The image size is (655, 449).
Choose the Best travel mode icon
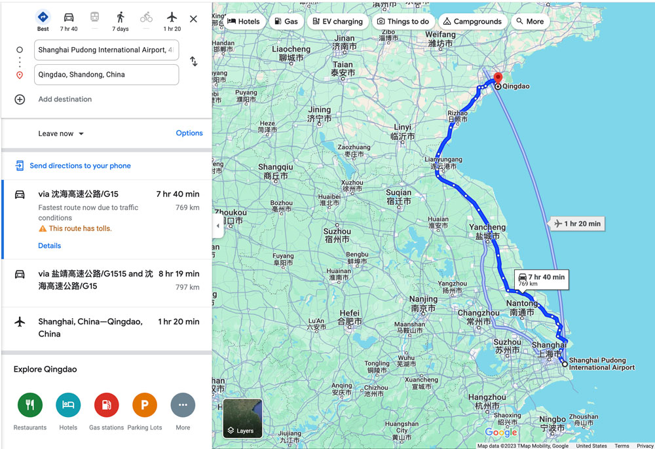[x=43, y=17]
